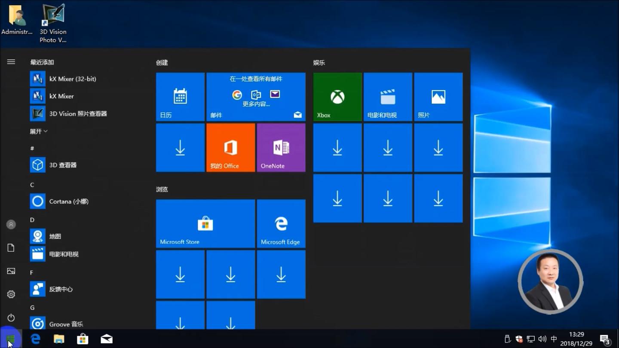Open Edge from the taskbar
The height and width of the screenshot is (348, 619).
point(35,339)
